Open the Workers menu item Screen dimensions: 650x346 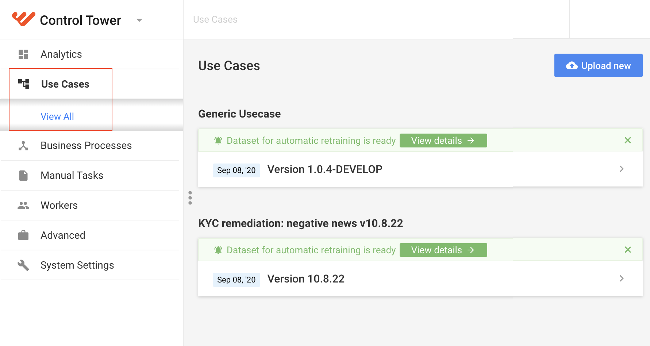(90, 205)
